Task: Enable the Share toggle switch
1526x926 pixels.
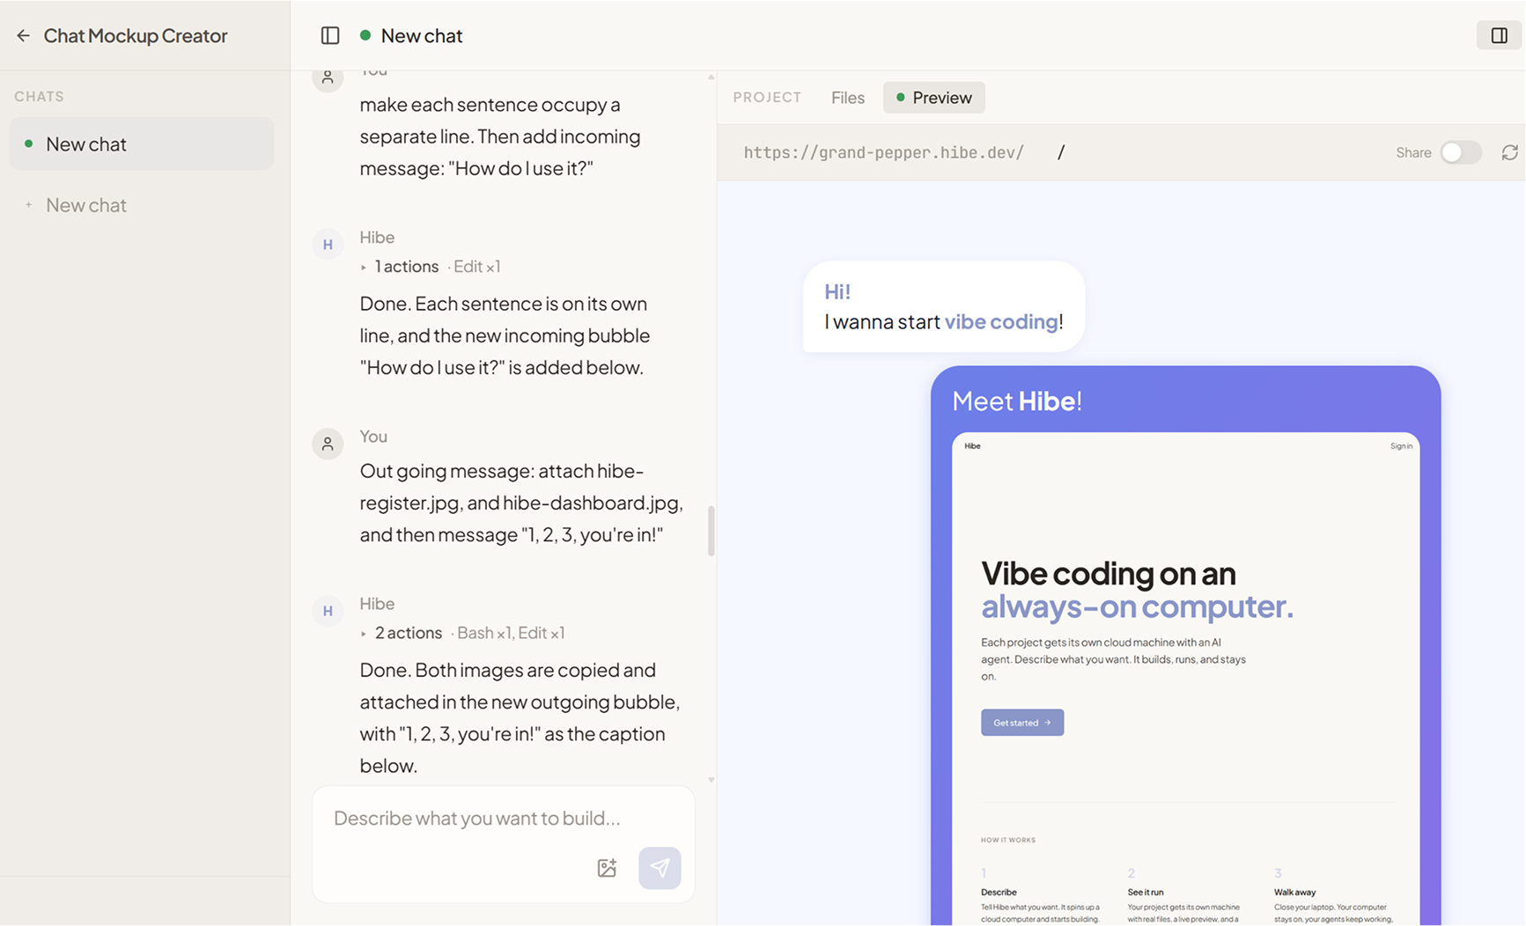Action: click(1460, 152)
